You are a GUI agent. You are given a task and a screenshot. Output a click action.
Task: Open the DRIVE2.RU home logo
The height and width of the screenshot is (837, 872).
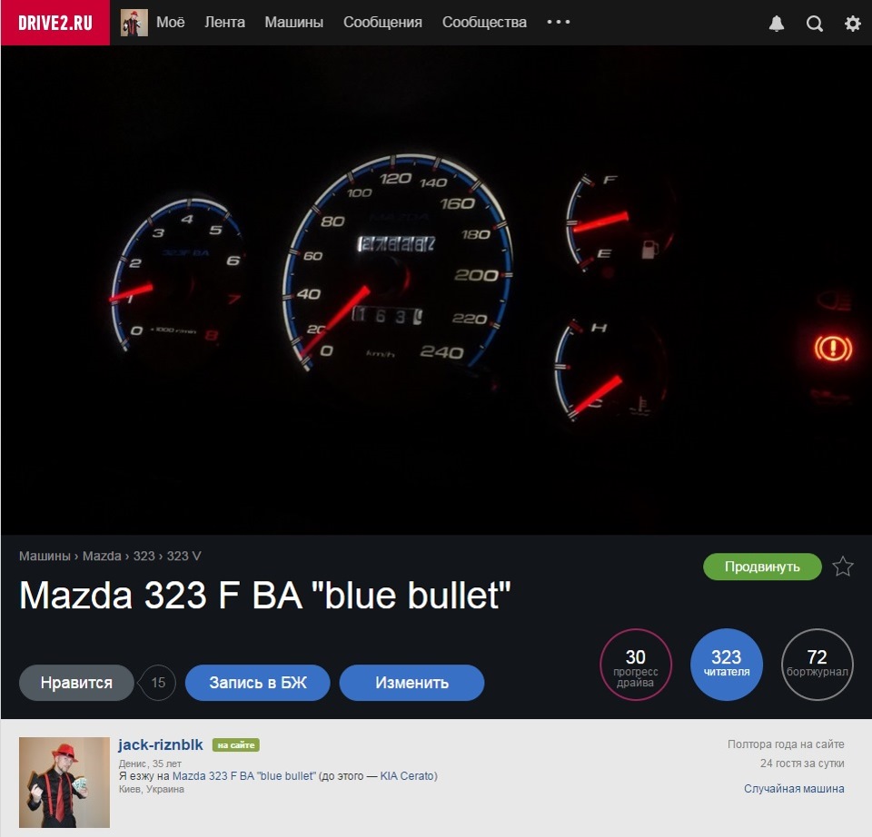tap(55, 23)
